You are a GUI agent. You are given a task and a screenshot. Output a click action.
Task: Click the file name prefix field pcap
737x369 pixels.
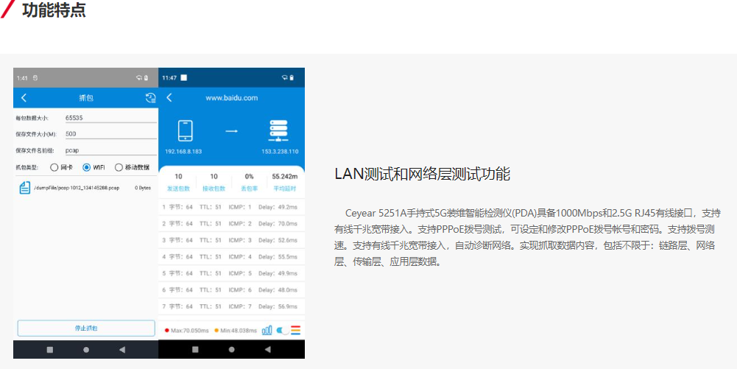[x=110, y=150]
